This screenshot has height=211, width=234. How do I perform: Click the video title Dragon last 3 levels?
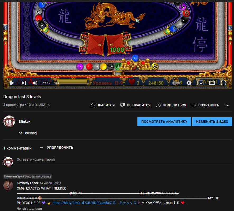22,97
